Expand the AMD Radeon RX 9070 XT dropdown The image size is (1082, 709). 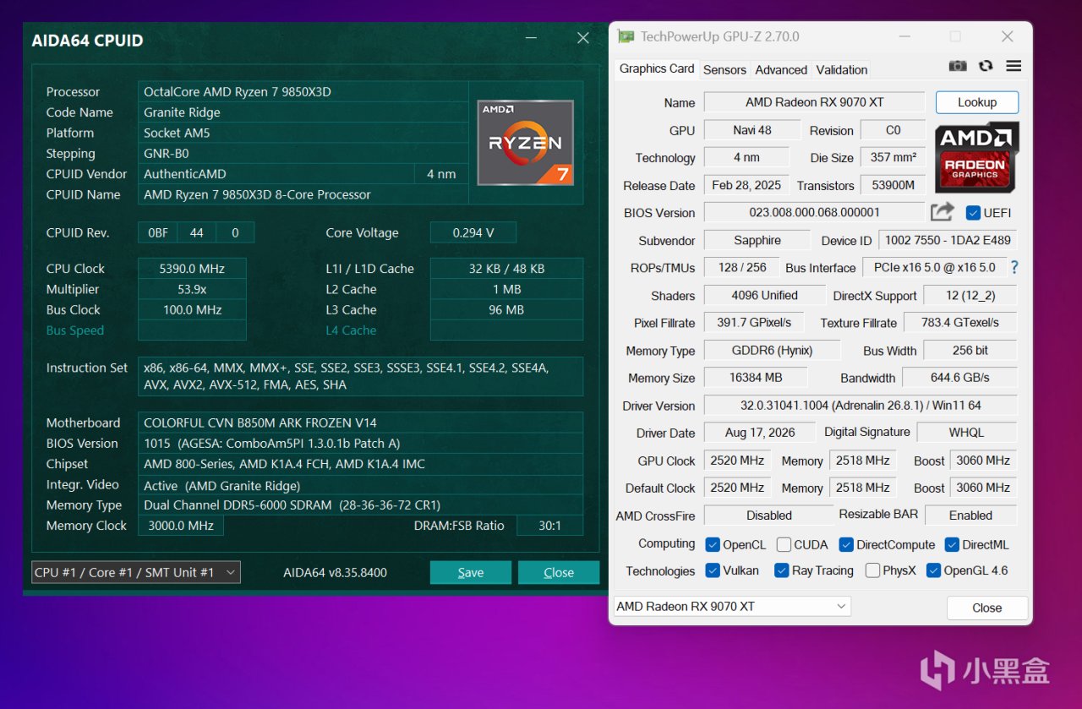coord(731,606)
